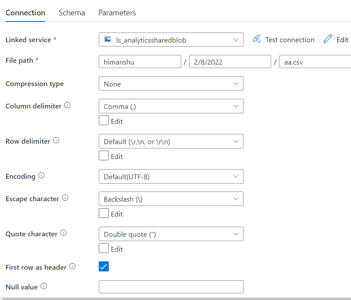351x300 pixels.
Task: Open the Parameters tab
Action: click(117, 13)
